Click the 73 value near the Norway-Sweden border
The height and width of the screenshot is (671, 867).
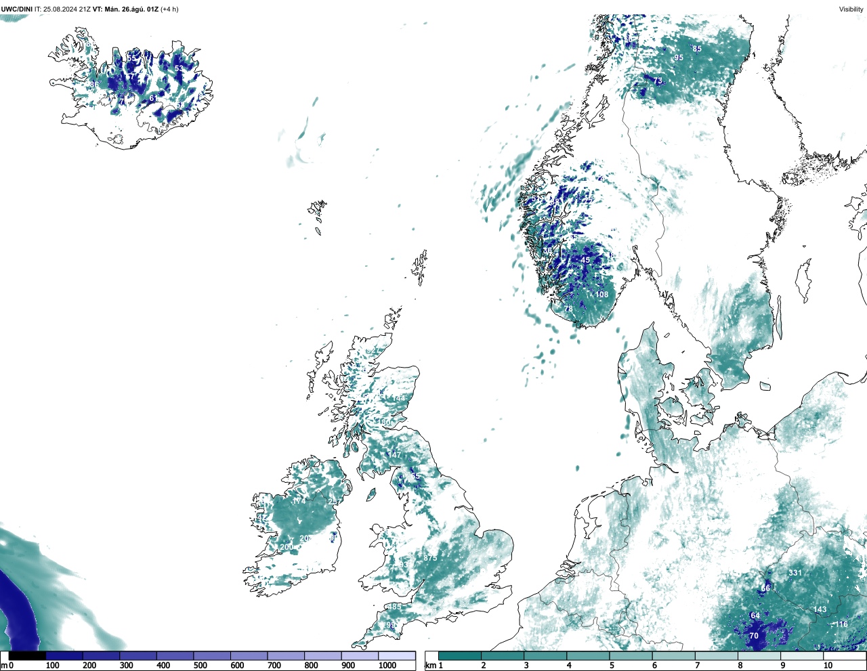658,81
